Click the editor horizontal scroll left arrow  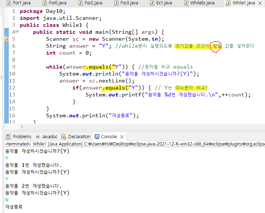(22, 126)
